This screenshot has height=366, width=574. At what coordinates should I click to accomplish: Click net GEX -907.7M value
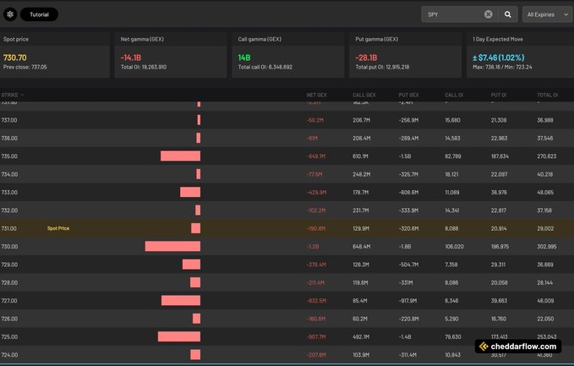(x=316, y=336)
